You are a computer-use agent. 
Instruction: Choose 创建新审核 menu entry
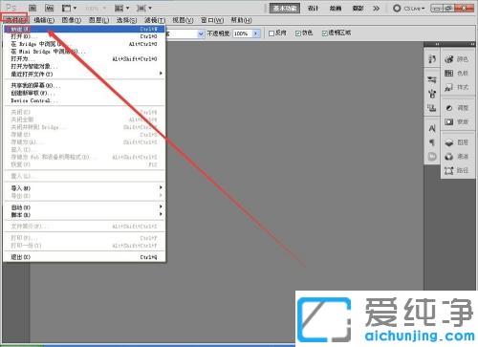point(84,93)
